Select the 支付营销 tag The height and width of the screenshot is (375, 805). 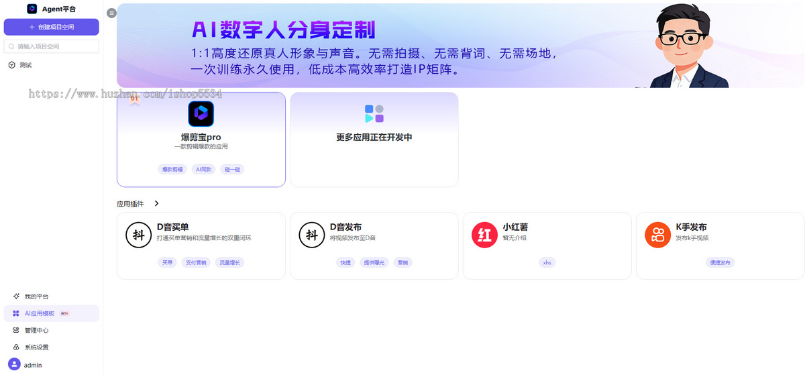point(196,262)
